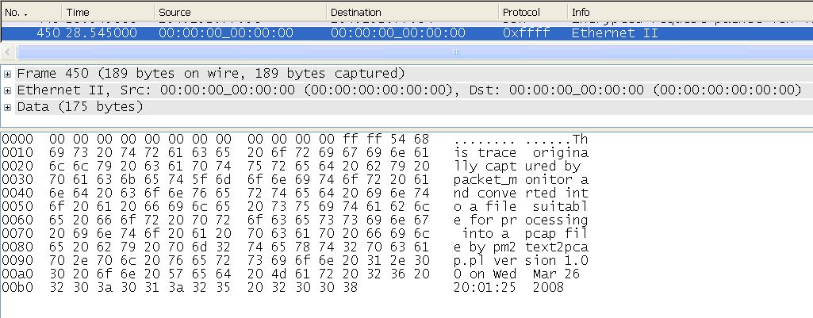Select the Data (175 bytes) label

[79, 107]
